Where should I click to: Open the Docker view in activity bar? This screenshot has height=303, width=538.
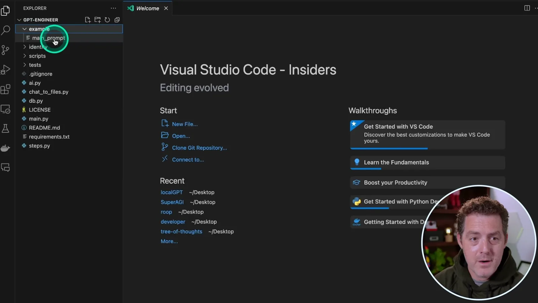click(x=5, y=148)
